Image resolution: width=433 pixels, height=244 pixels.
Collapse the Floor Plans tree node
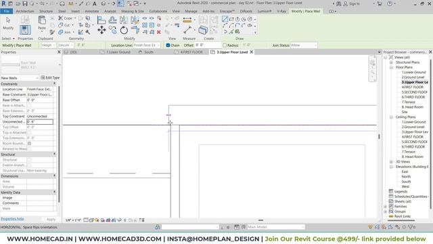coord(391,67)
